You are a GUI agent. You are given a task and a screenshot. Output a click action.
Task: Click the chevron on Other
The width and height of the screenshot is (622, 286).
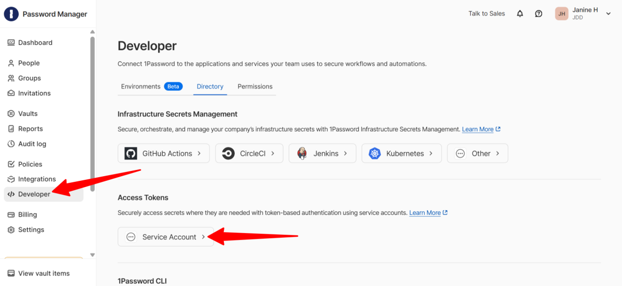click(x=498, y=153)
